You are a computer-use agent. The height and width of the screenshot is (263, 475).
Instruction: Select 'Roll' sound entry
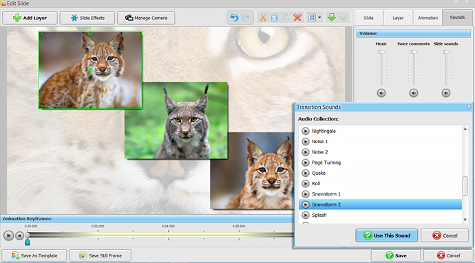click(x=381, y=183)
